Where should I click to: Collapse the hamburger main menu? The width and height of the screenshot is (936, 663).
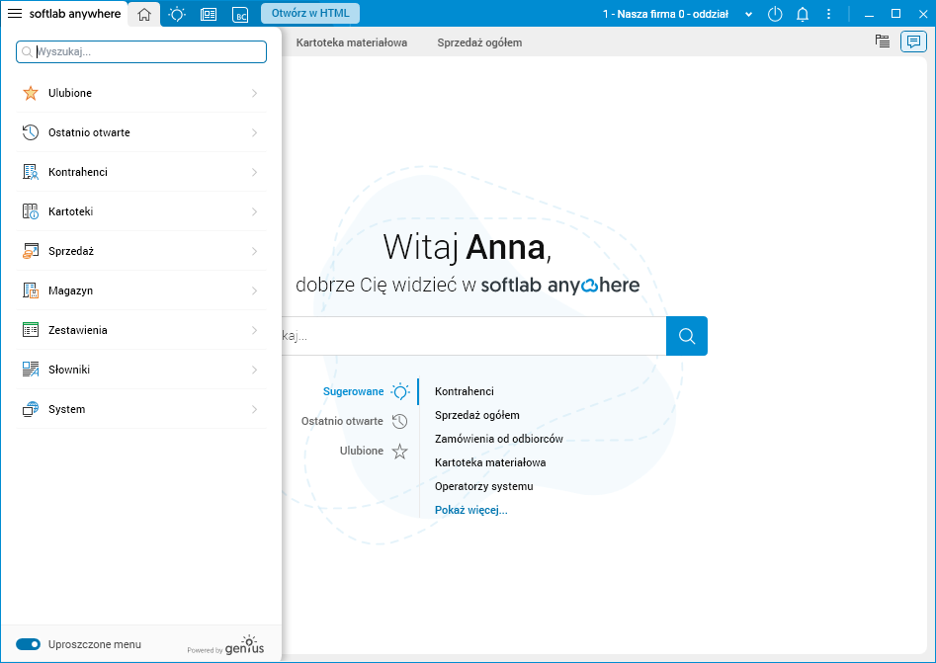coord(14,13)
